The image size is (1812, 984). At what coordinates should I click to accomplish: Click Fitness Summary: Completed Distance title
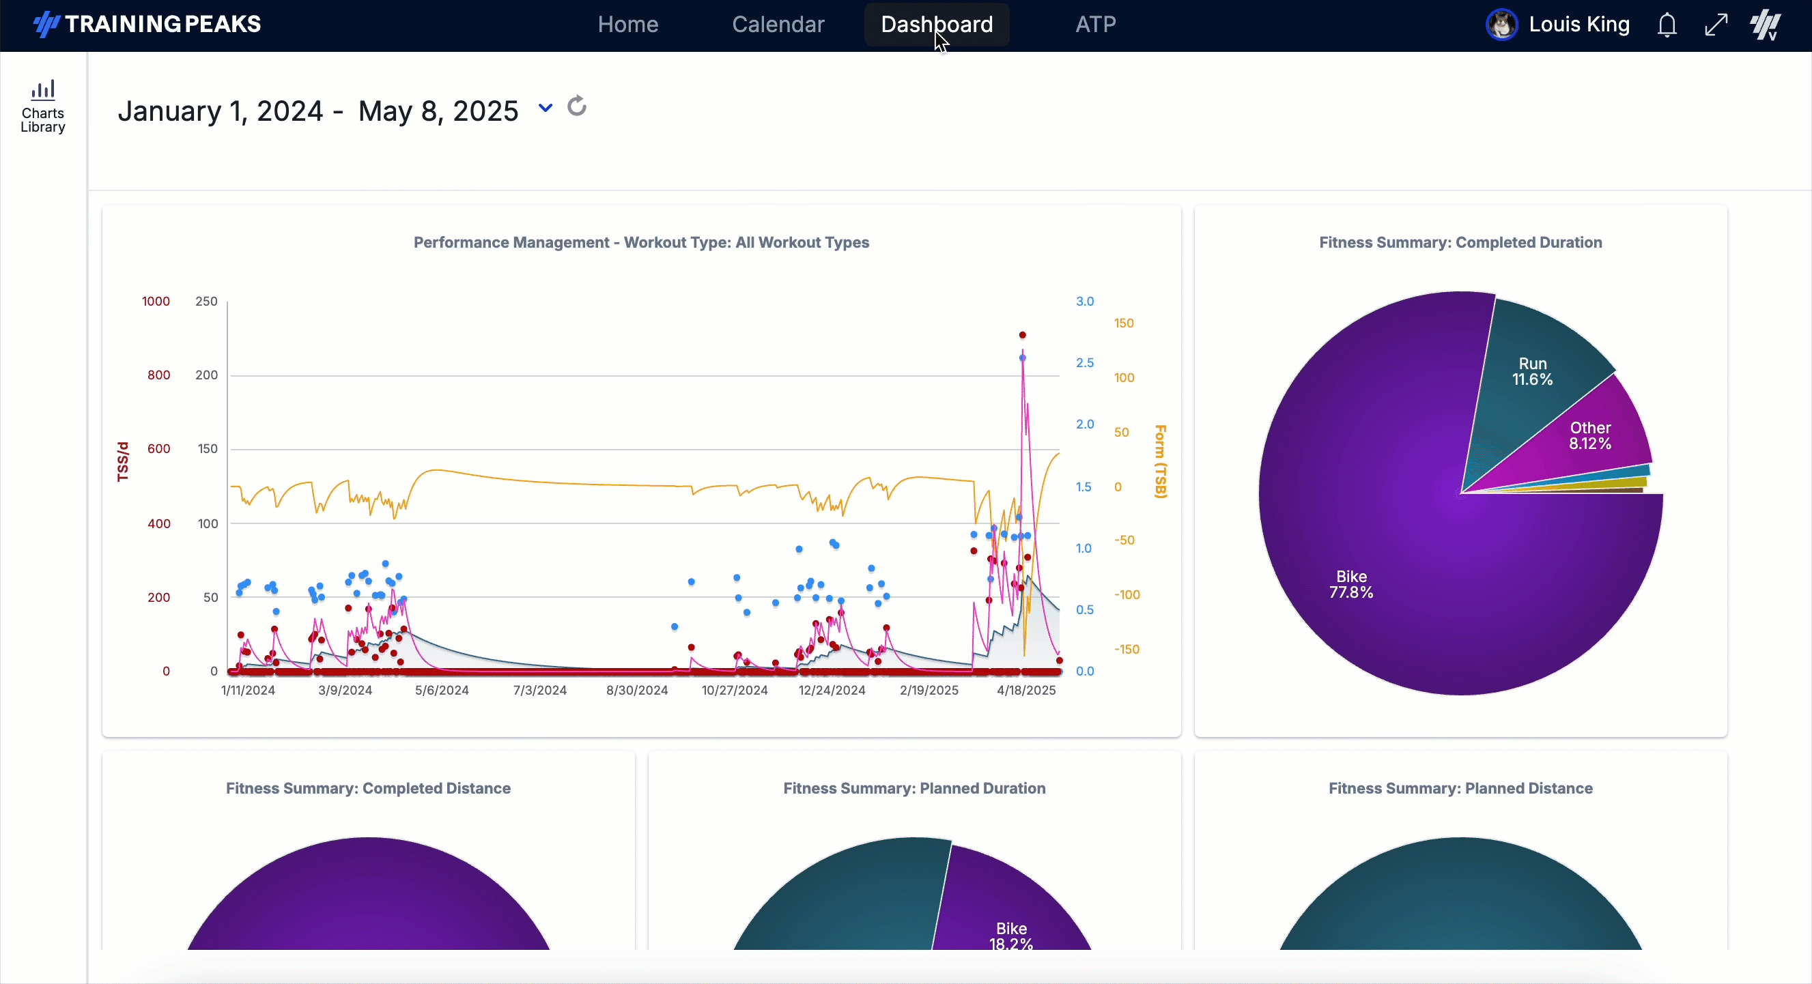368,788
